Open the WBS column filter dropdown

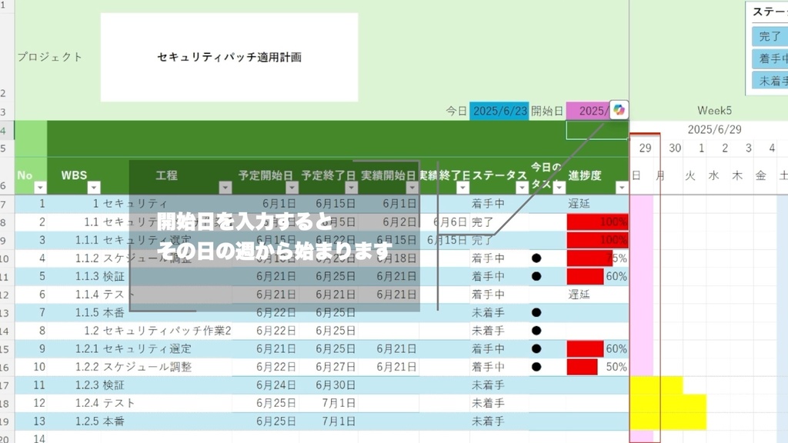[x=94, y=187]
